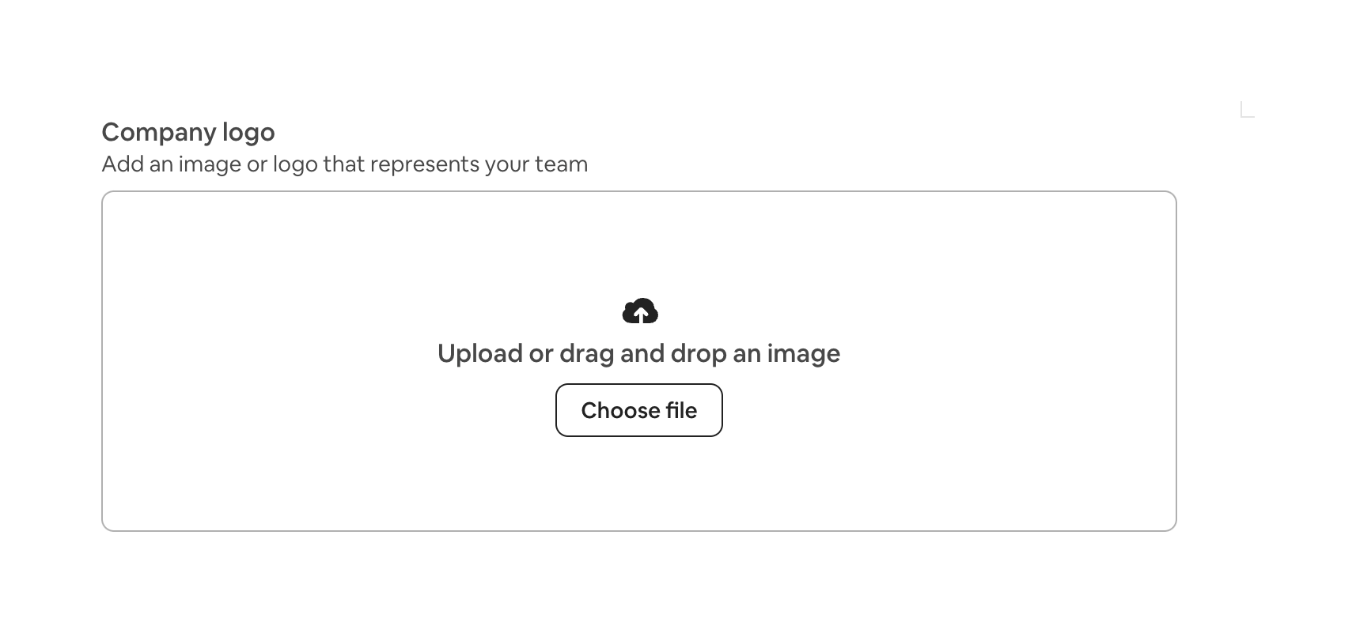Click the white arrow inside the cloud icon
Screen dimensions: 1356x633
pyautogui.click(x=641, y=315)
